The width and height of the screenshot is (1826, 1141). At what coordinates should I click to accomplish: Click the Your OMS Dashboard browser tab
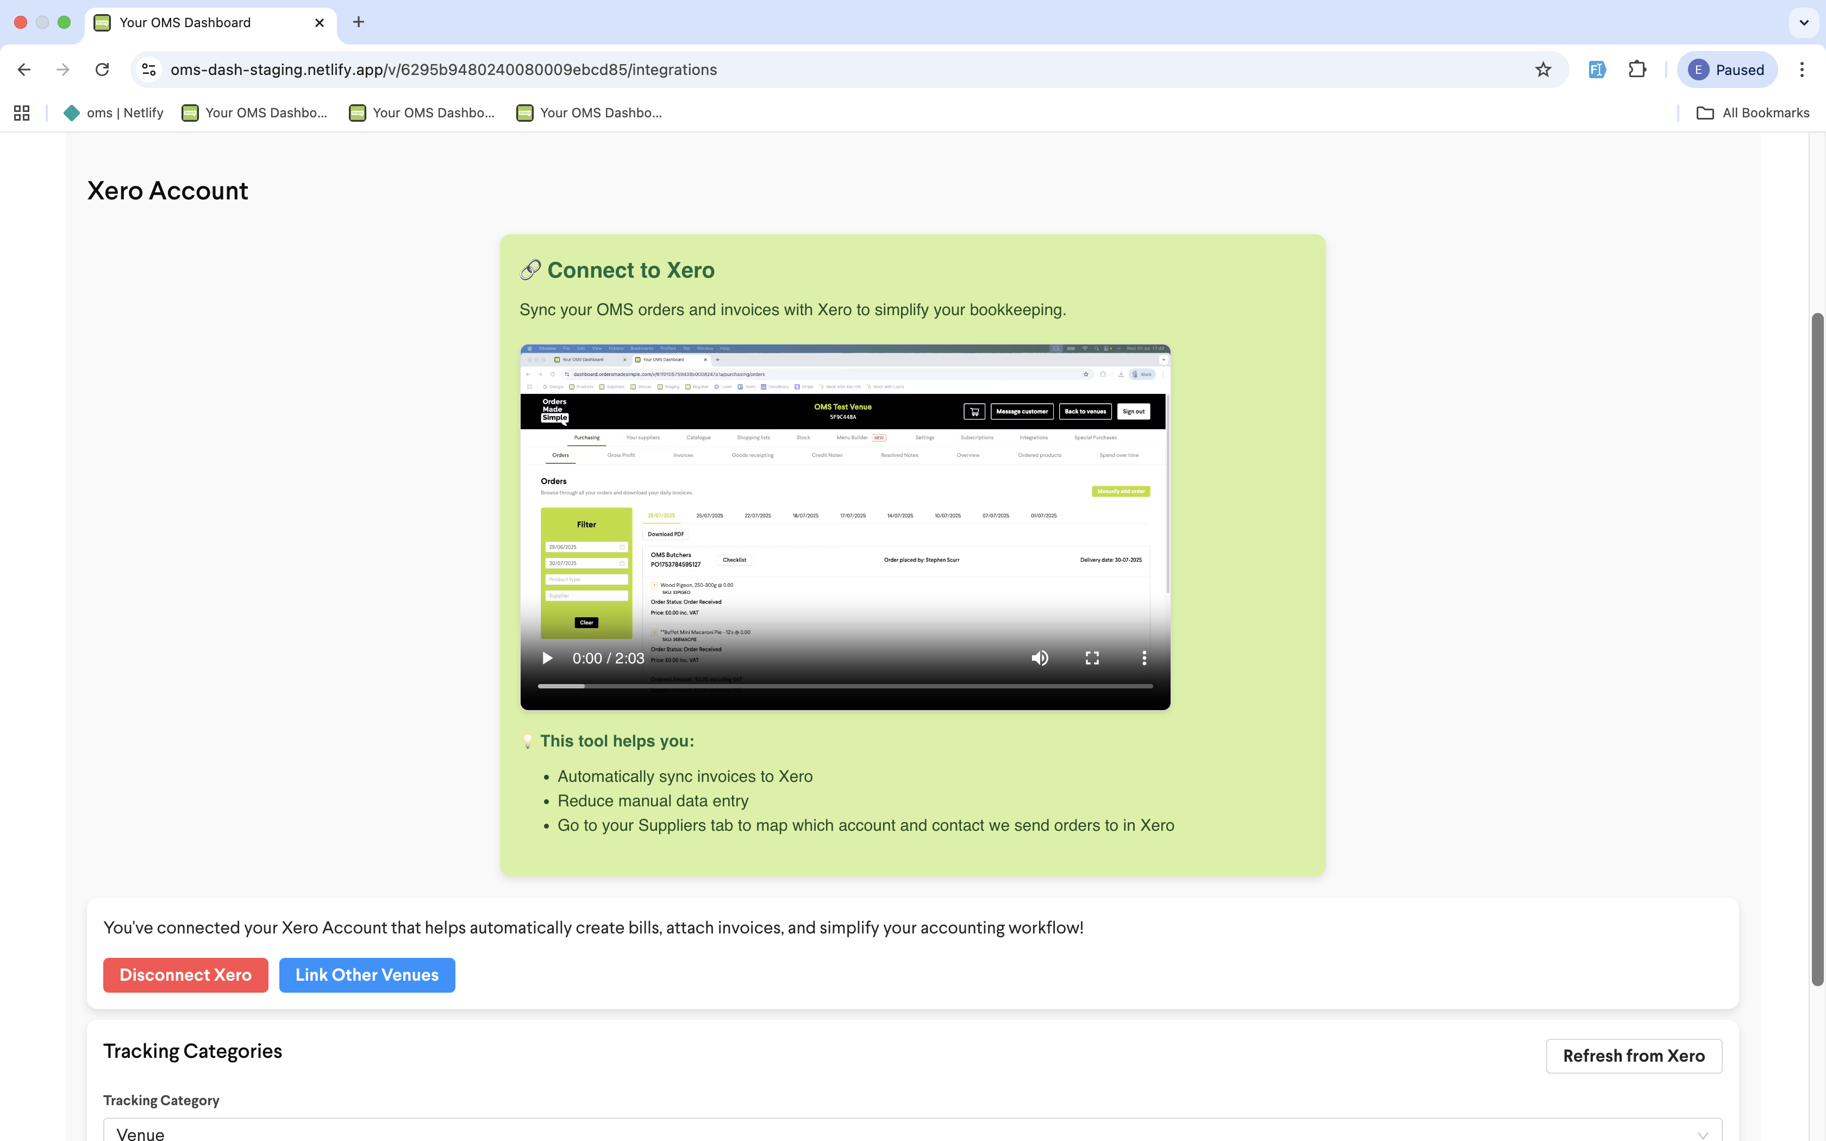point(210,23)
